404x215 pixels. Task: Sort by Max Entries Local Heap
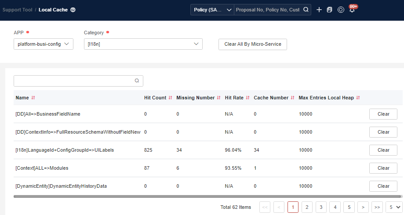[358, 98]
